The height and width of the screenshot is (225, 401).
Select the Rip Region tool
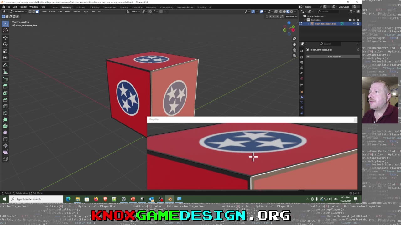[5, 159]
